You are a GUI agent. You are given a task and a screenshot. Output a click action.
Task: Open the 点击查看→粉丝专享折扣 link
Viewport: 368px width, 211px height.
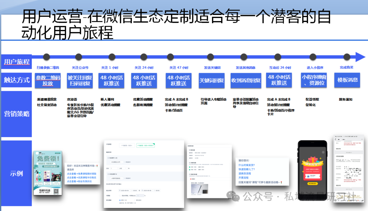click(79, 181)
